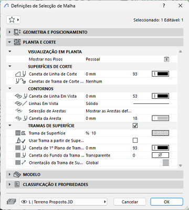Click the Linhas Em Vista row icon
Image resolution: width=189 pixels, height=210 pixels.
tap(21, 103)
